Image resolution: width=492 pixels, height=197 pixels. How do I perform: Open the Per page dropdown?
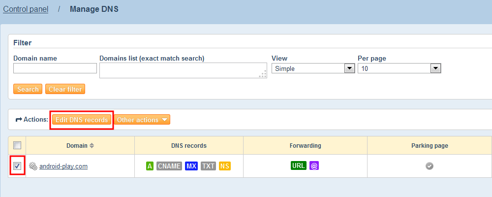399,68
